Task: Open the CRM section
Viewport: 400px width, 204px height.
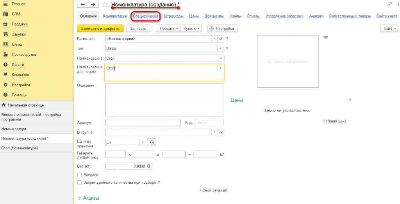Action: tap(16, 14)
